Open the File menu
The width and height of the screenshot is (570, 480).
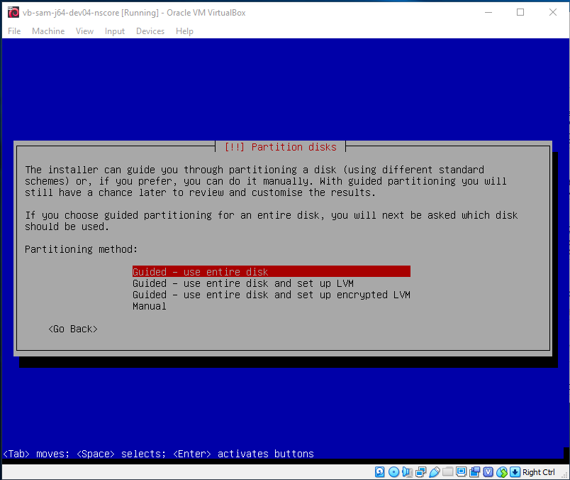pos(14,31)
